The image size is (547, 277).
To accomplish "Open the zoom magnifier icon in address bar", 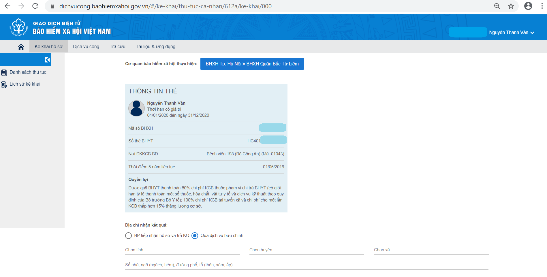I will [x=497, y=6].
